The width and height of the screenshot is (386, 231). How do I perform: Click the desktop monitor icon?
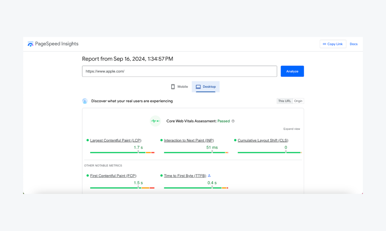coord(198,86)
